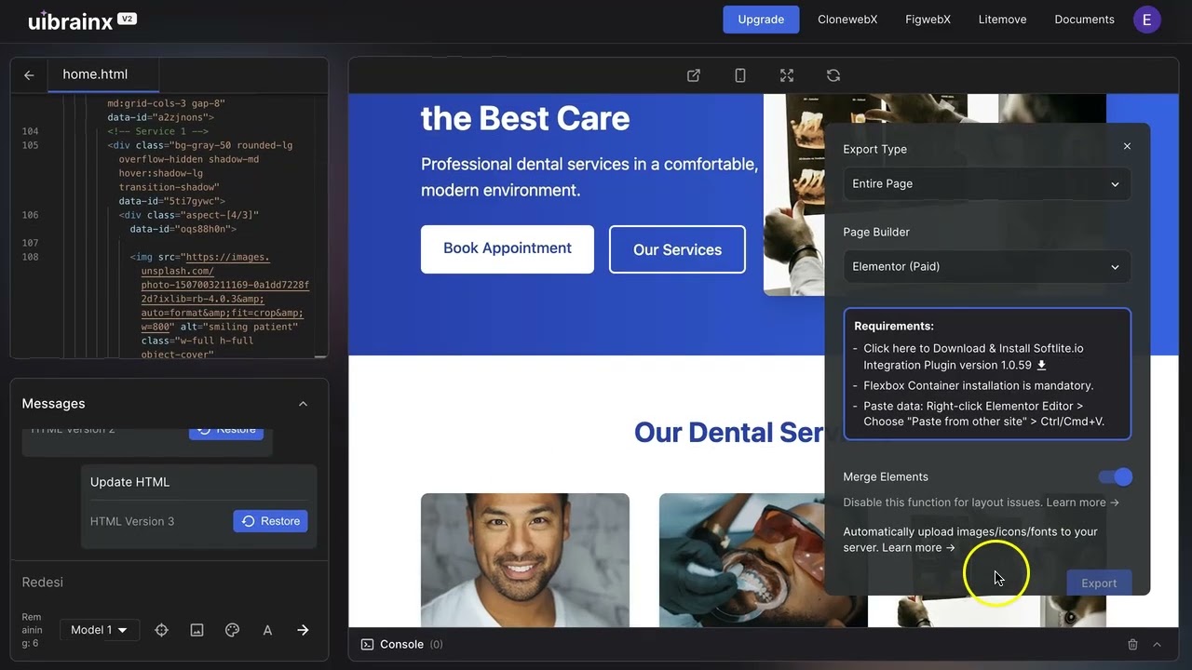Expand the Console panel chevron
Image resolution: width=1192 pixels, height=670 pixels.
(1157, 644)
